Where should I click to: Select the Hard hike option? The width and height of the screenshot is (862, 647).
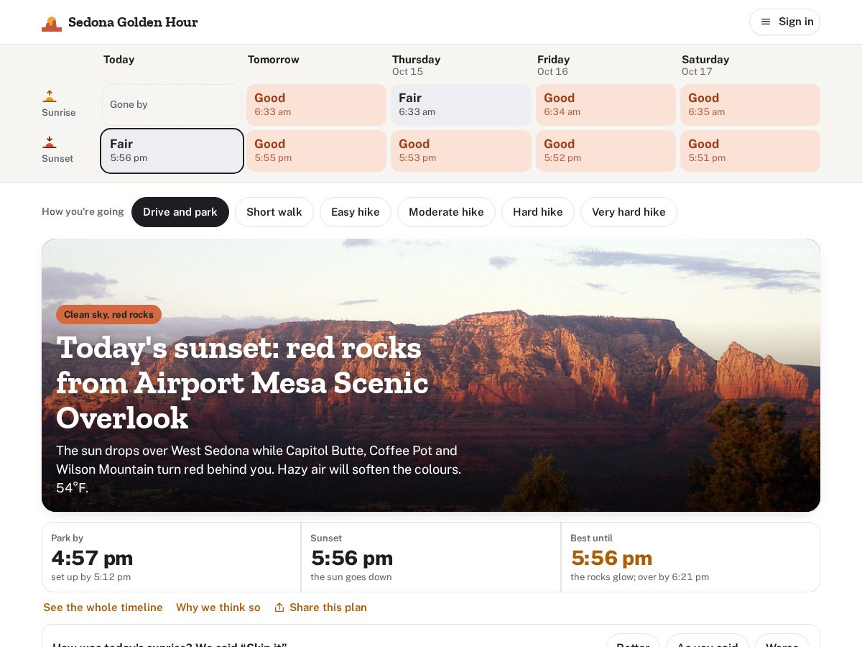click(x=538, y=212)
